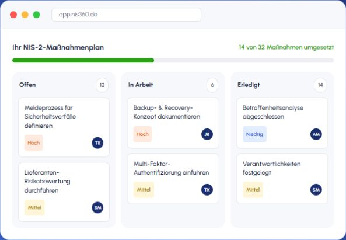
Task: Click Mittel tag on Multi-Faktor card
Action: (144, 190)
